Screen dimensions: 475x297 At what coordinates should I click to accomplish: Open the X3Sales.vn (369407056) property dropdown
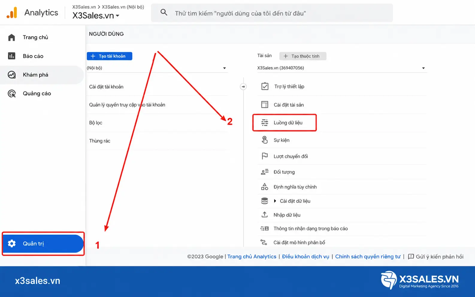pos(341,68)
